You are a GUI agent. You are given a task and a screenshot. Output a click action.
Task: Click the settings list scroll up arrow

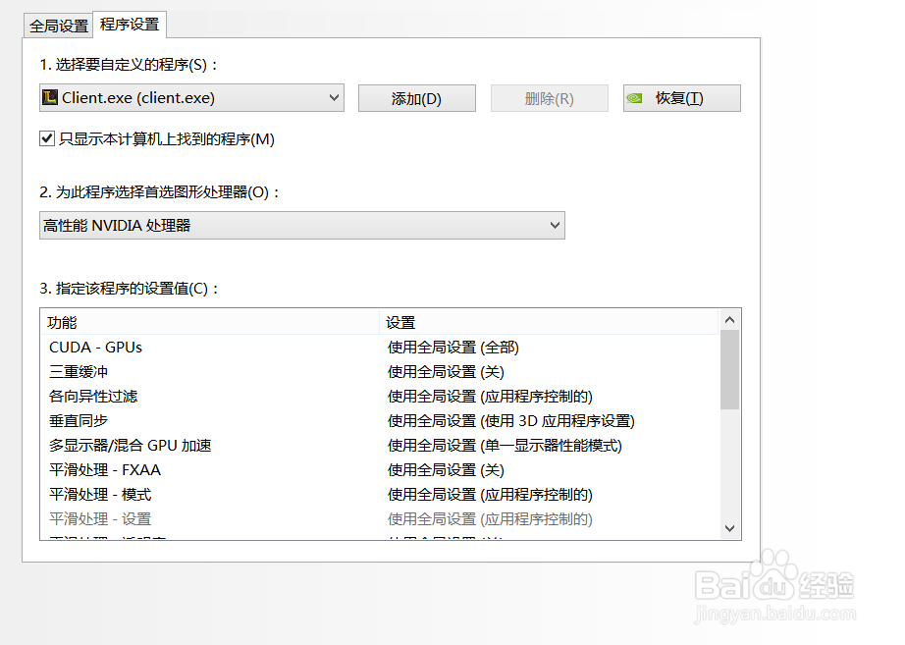729,319
